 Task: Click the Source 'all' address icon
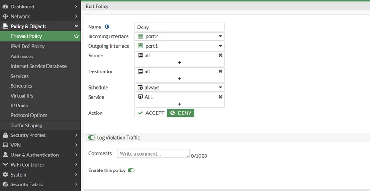pos(140,56)
